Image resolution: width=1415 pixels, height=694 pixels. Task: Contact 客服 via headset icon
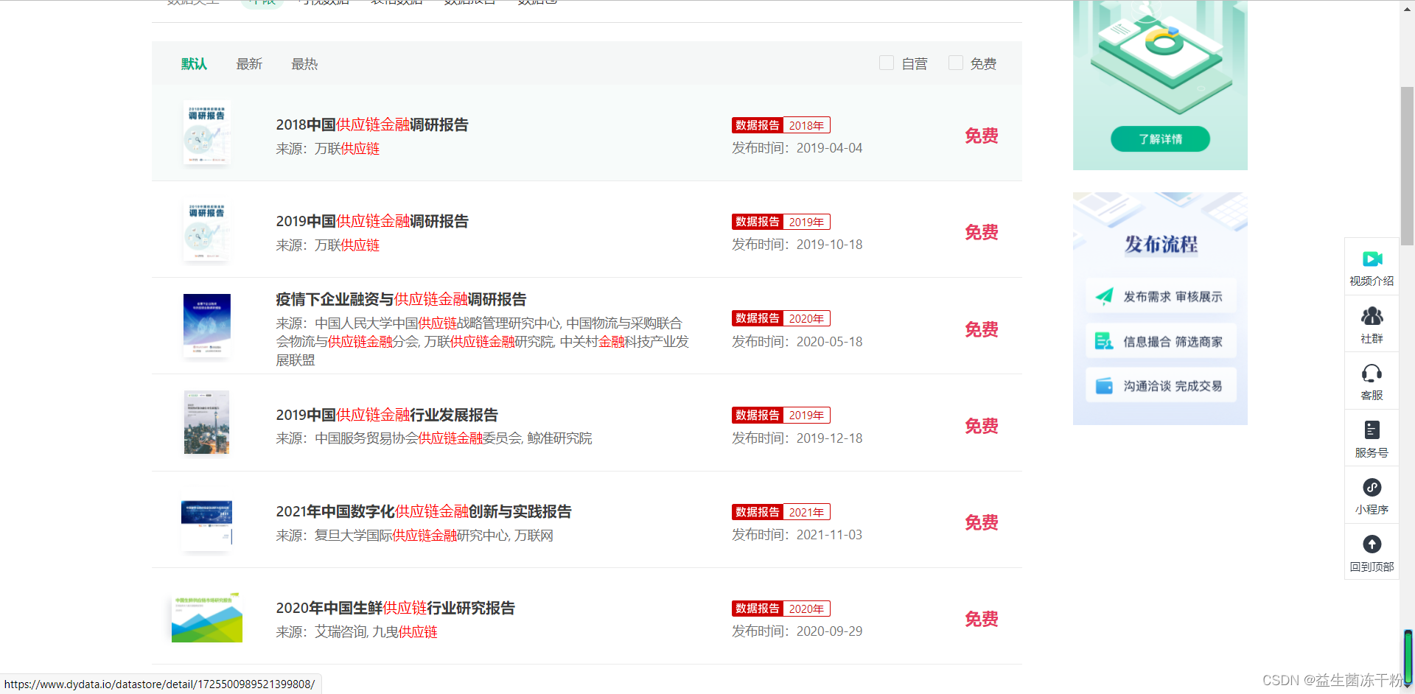(x=1372, y=373)
